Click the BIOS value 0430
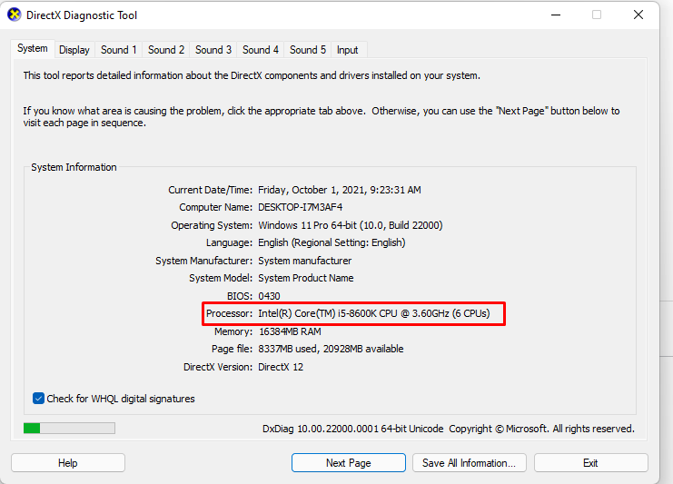Image resolution: width=673 pixels, height=484 pixels. point(269,296)
